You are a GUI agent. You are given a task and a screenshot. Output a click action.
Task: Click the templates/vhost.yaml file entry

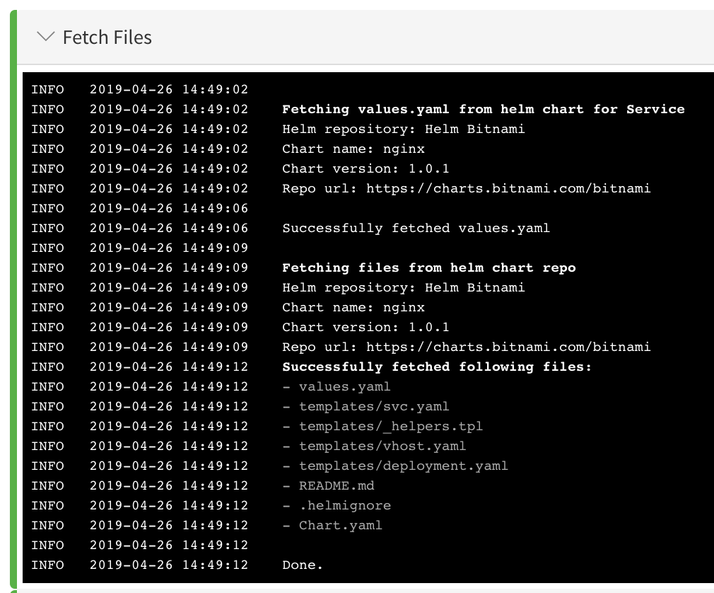374,447
